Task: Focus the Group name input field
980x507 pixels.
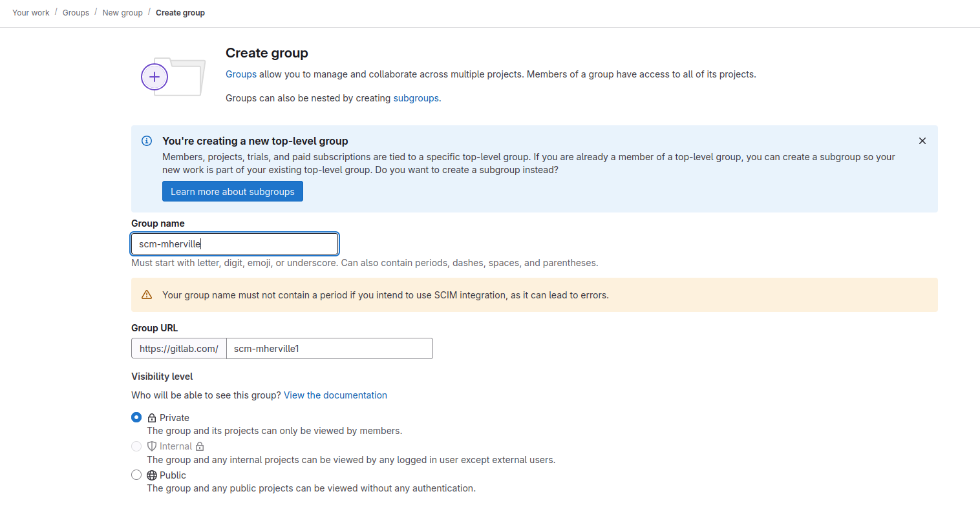Action: (x=235, y=243)
